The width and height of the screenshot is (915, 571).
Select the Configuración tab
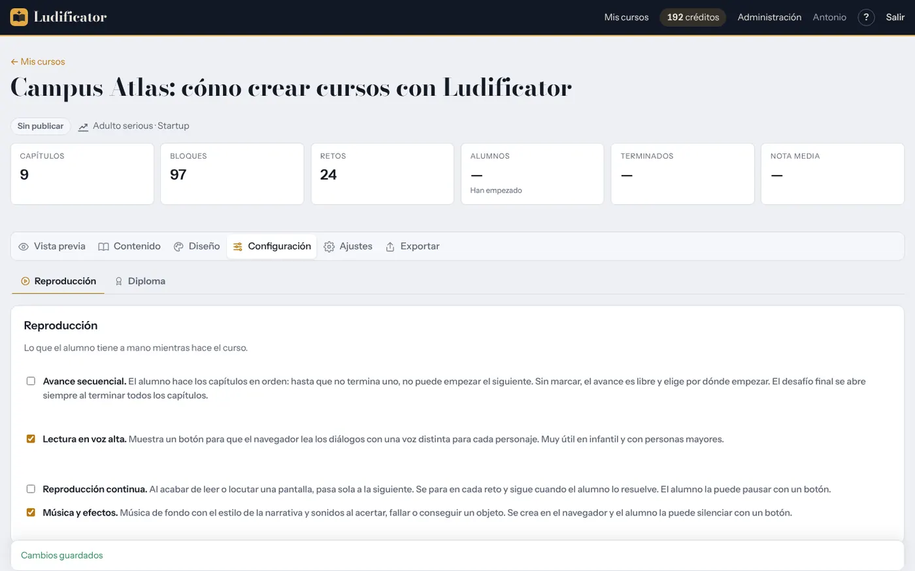point(272,247)
